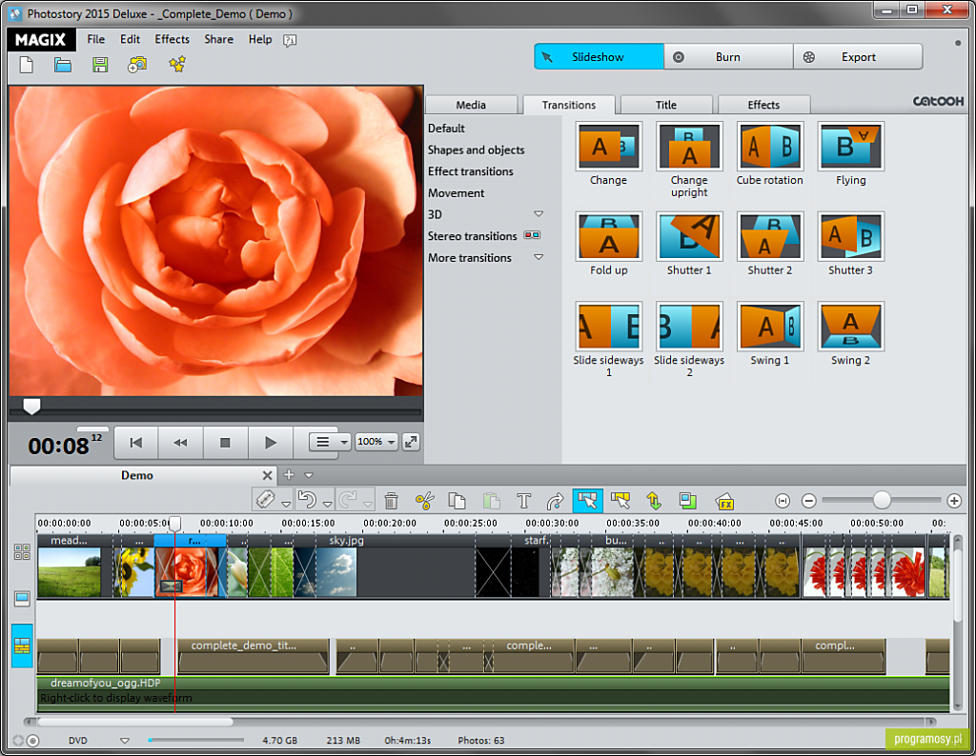The image size is (976, 756).
Task: Copy selected object icon
Action: [457, 501]
